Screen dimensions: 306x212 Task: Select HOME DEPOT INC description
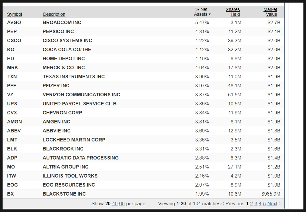pyautogui.click(x=64, y=59)
